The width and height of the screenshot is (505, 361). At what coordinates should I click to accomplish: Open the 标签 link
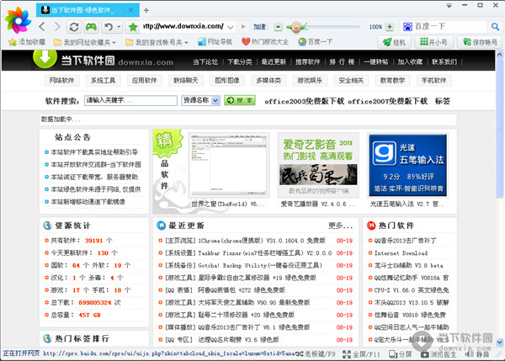pos(442,101)
